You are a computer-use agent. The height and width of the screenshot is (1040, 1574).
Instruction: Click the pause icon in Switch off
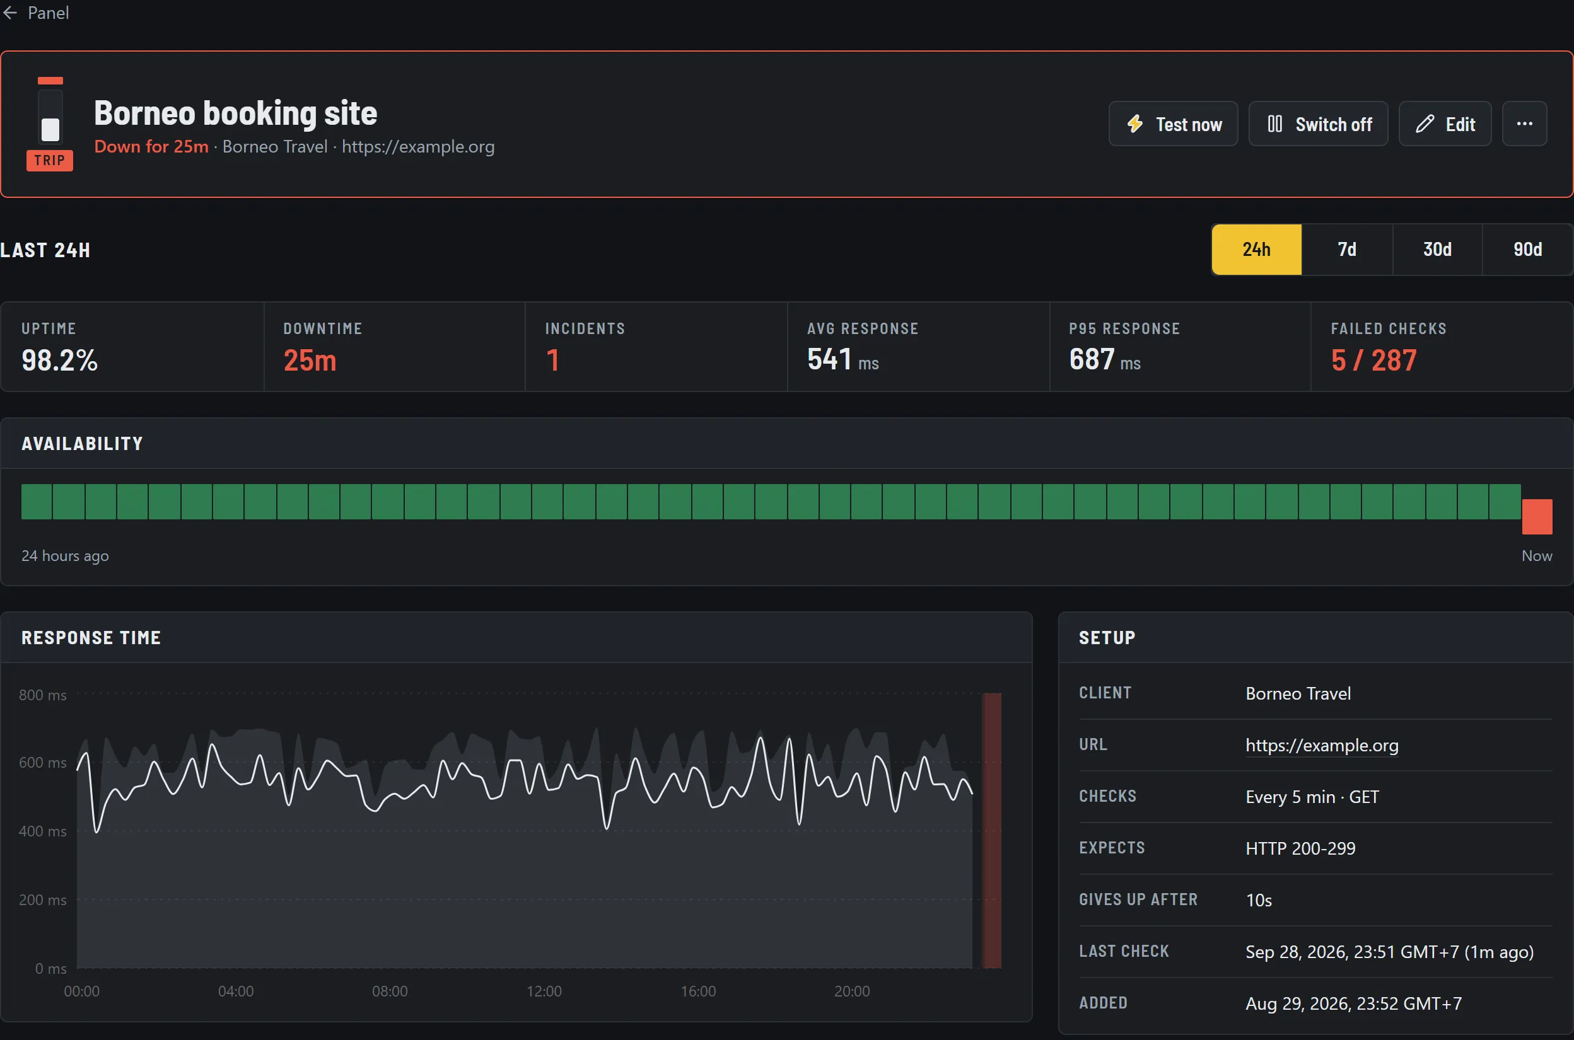(1274, 124)
